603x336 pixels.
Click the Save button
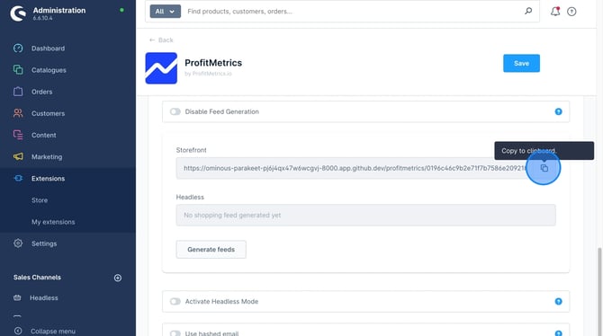[521, 64]
